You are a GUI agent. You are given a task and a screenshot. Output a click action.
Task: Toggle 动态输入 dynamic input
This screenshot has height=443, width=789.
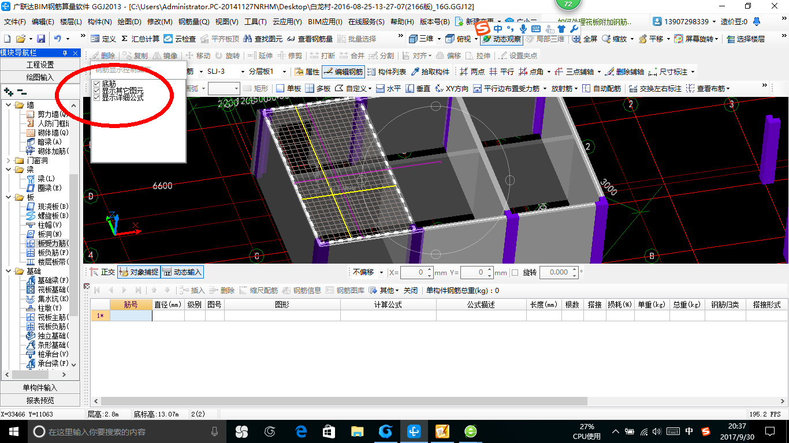pyautogui.click(x=182, y=272)
